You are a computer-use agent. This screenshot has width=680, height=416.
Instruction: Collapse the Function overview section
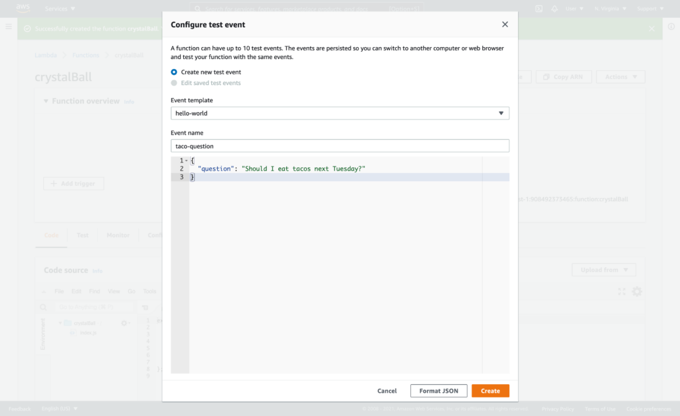pos(46,101)
